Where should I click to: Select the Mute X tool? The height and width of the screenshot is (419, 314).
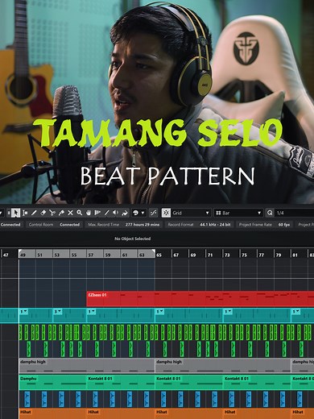70,213
